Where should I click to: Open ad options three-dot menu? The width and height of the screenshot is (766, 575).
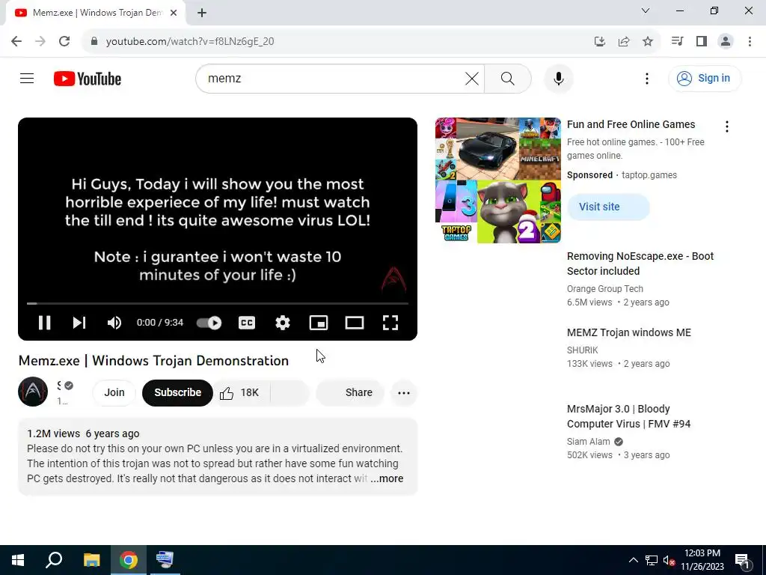point(727,127)
